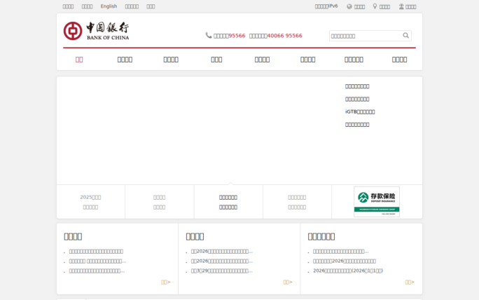Open the last main navigation menu item
479x300 pixels.
coord(399,60)
